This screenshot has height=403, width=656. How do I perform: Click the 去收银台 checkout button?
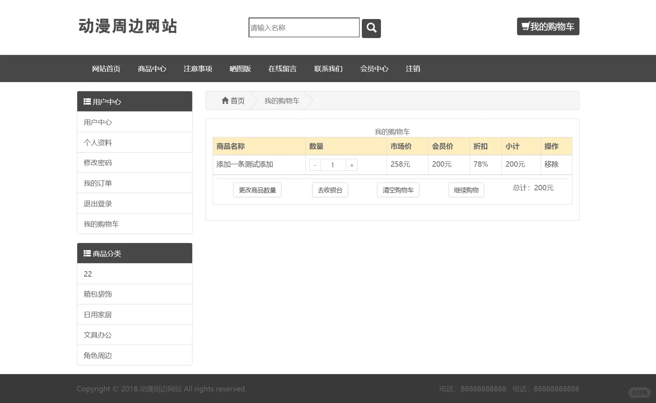tap(330, 190)
